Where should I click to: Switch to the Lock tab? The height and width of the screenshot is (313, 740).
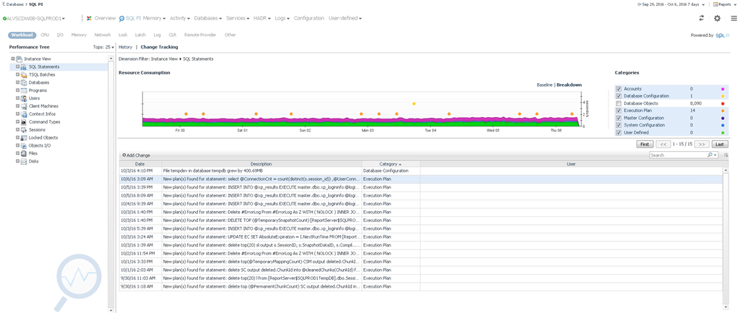123,35
